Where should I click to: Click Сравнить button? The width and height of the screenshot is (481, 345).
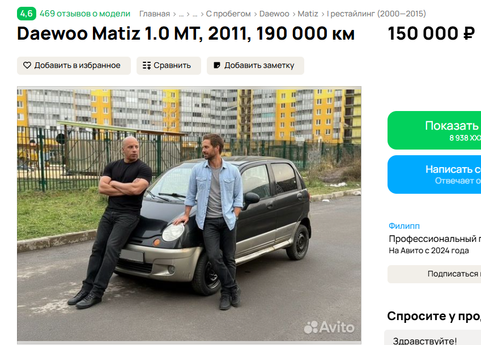(169, 66)
